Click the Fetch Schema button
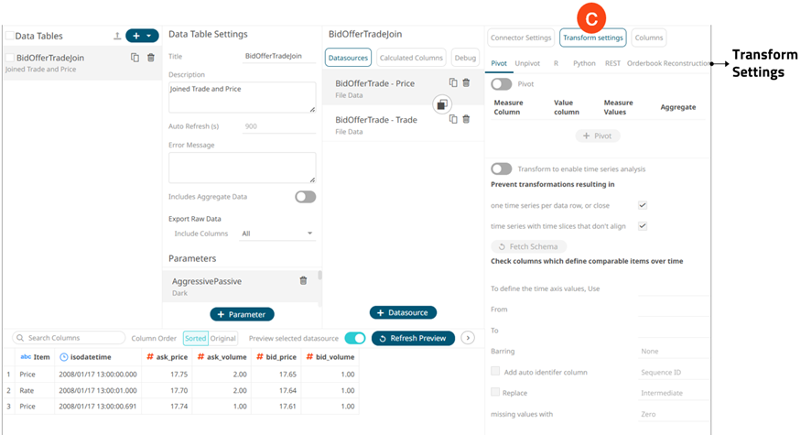The width and height of the screenshot is (801, 435). [x=529, y=246]
